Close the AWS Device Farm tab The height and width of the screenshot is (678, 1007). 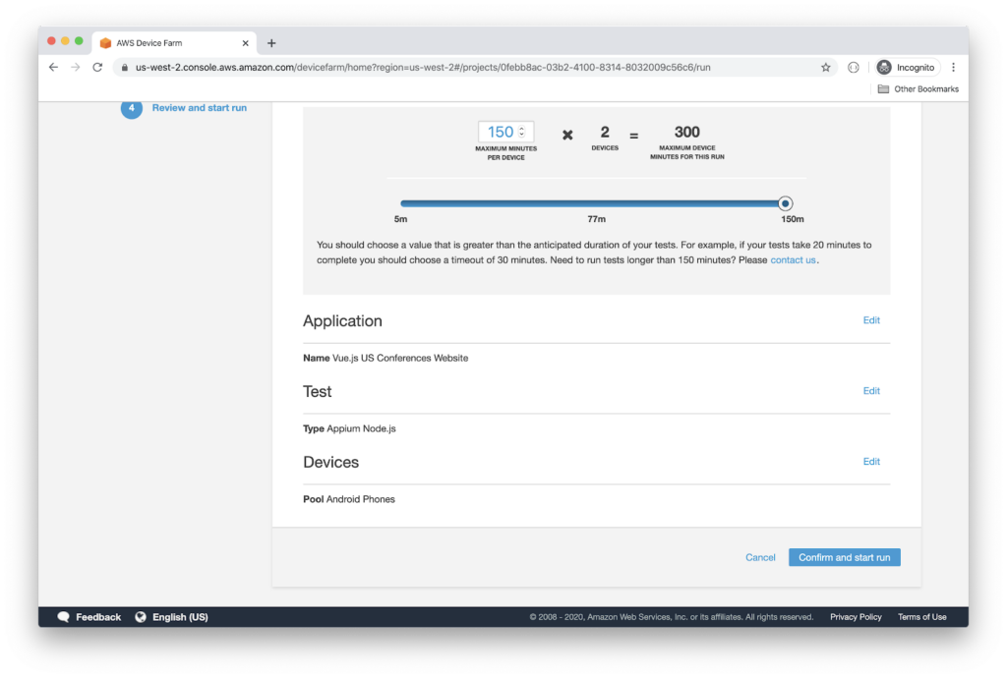click(245, 43)
